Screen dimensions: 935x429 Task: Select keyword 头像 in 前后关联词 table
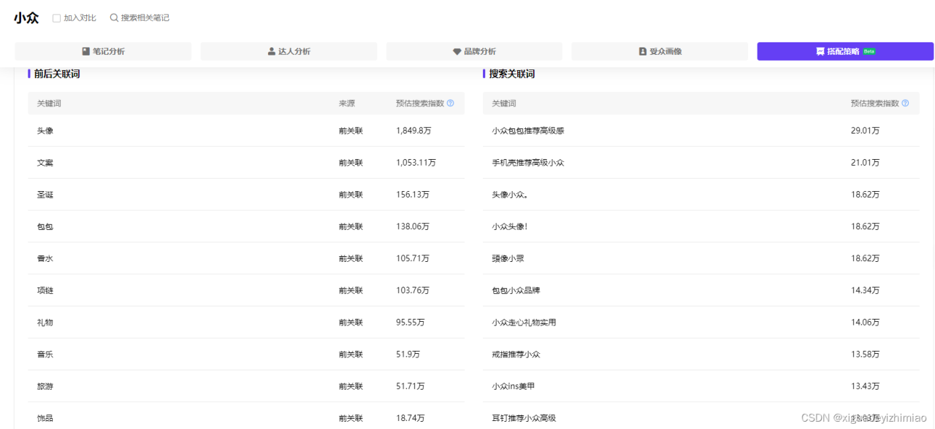[45, 131]
